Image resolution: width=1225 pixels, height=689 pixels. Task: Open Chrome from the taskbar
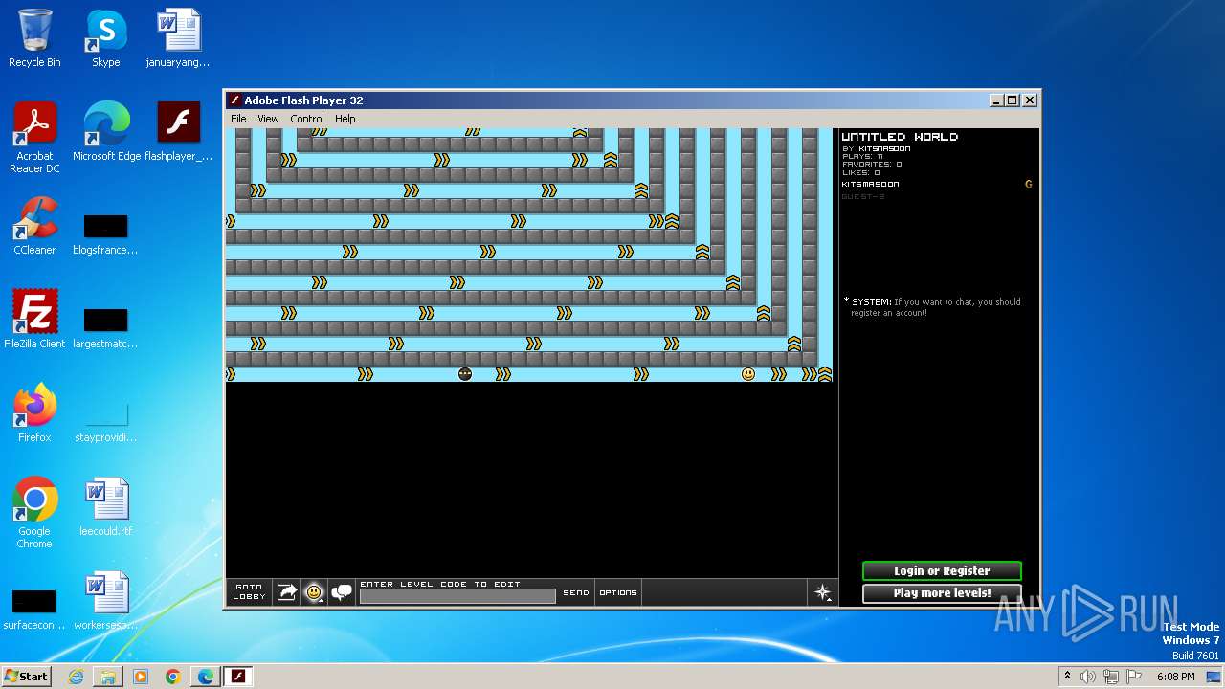click(173, 677)
